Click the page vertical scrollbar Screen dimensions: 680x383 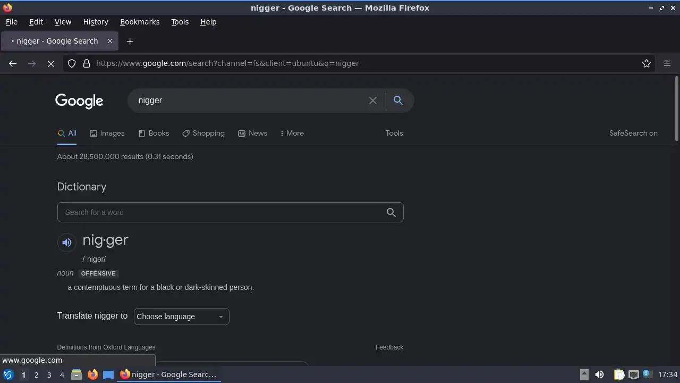[x=677, y=109]
